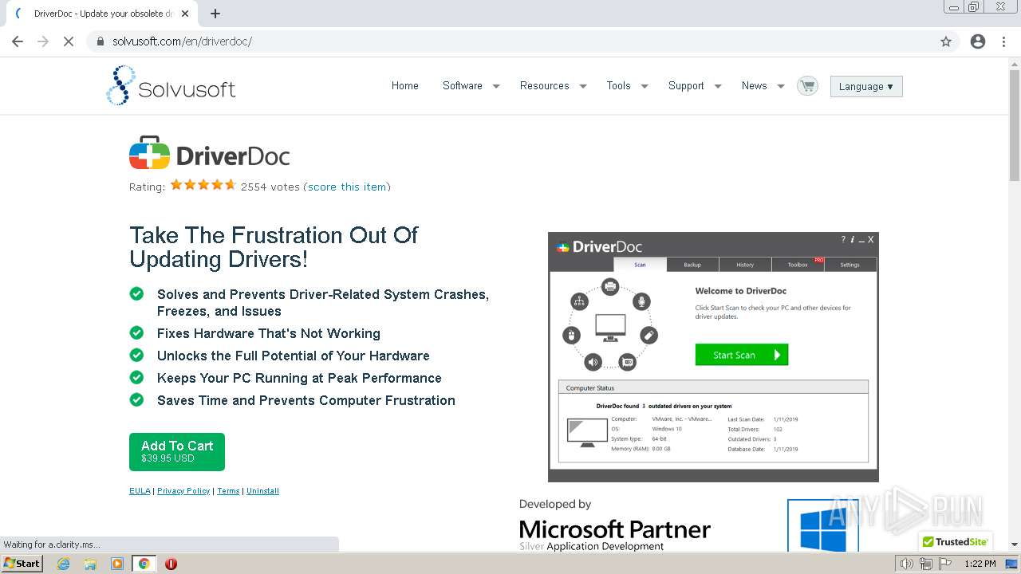Screen dimensions: 1021x574
Task: Click the volume tray icon
Action: coord(907,564)
